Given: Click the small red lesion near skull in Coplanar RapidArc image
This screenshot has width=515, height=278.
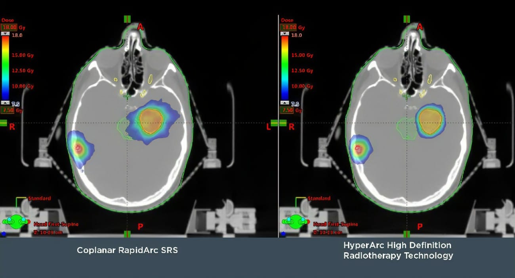Looking at the screenshot, I should (x=78, y=149).
